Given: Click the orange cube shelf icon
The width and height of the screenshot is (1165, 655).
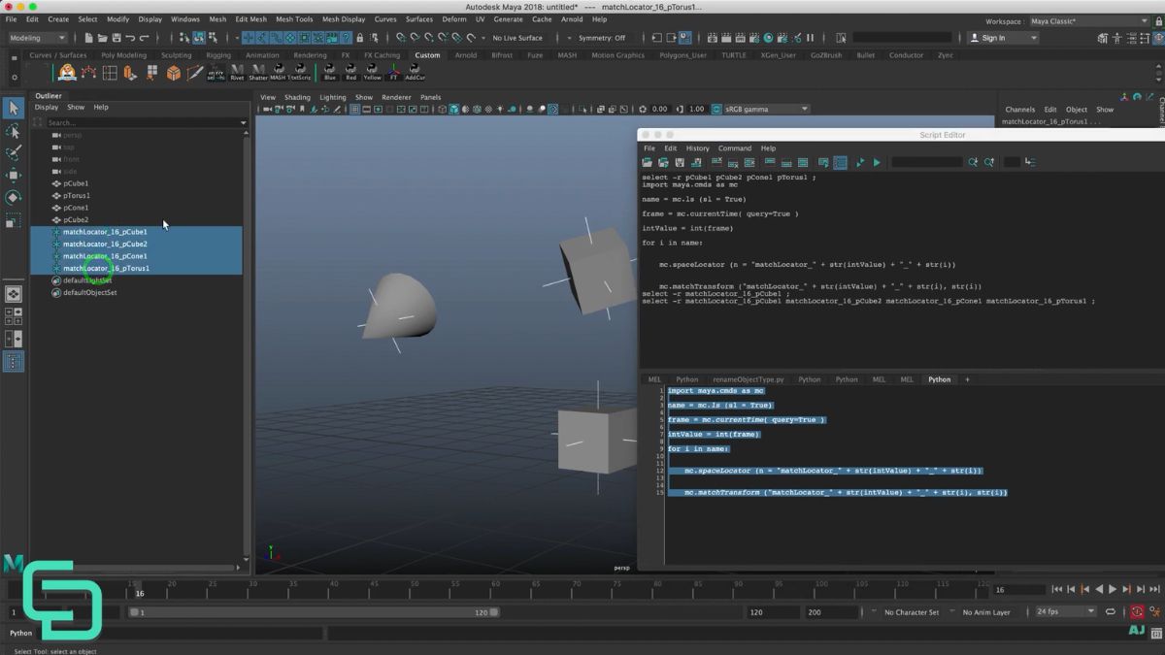Looking at the screenshot, I should 173,73.
